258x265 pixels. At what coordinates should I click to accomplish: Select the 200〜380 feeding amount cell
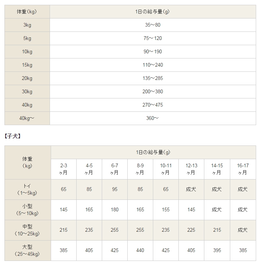coord(153,91)
